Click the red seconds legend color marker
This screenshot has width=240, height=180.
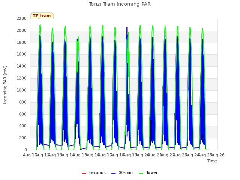[x=84, y=173]
